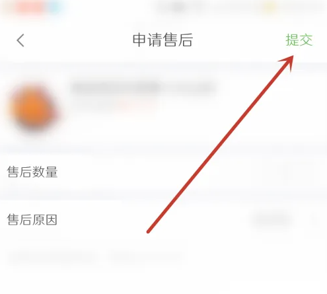This screenshot has height=294, width=327.
Task: Click the 售后原因 label text
Action: pos(32,220)
